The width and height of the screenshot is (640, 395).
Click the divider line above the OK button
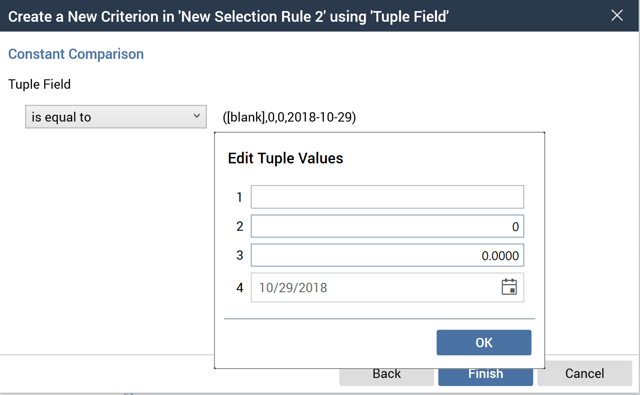pos(380,319)
